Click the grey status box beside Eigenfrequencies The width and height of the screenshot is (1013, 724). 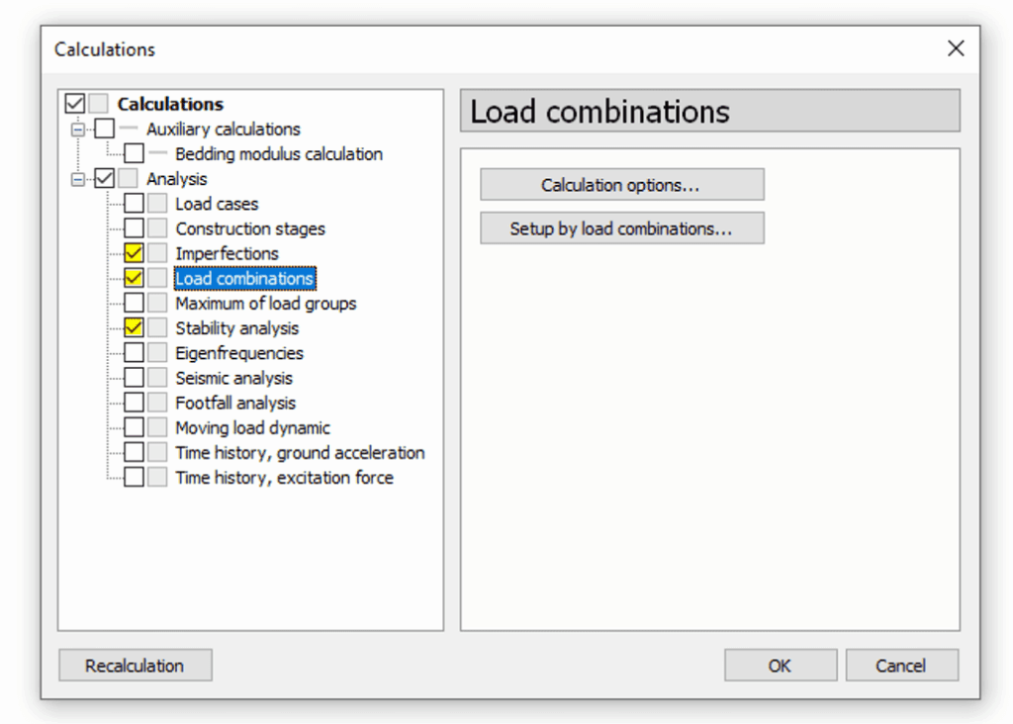pyautogui.click(x=157, y=353)
